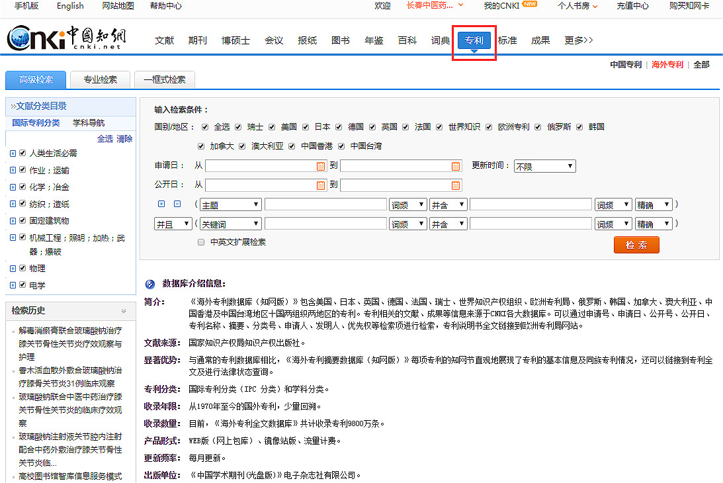Toggle the 全选 country checkbox
This screenshot has width=723, height=483.
click(205, 127)
